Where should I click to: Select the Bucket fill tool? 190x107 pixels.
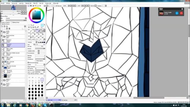point(30,37)
